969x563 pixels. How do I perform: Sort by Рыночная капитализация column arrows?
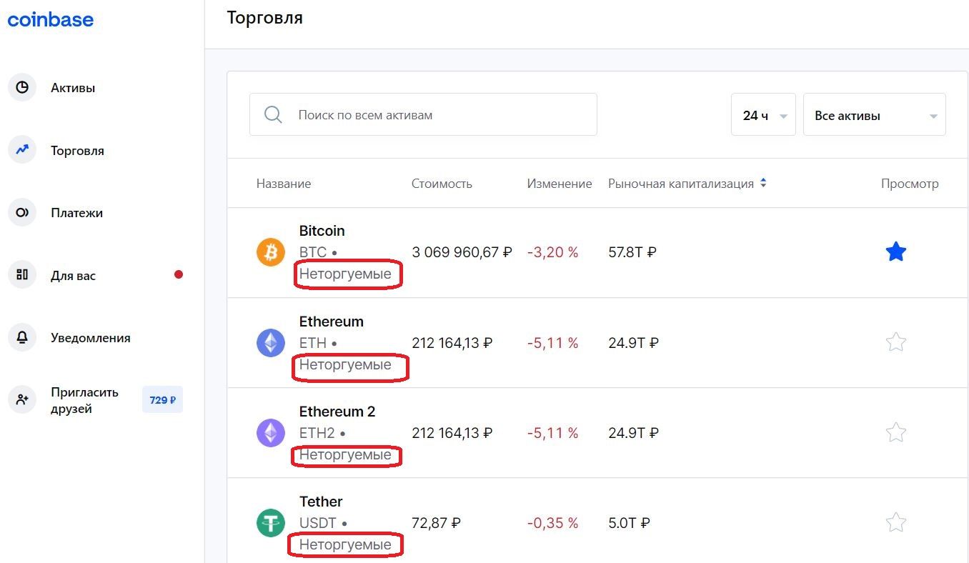763,184
